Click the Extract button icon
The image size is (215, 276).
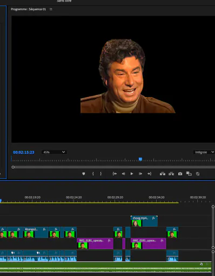click(171, 174)
